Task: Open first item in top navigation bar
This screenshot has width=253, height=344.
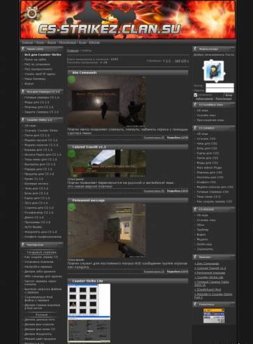Action: point(27,43)
